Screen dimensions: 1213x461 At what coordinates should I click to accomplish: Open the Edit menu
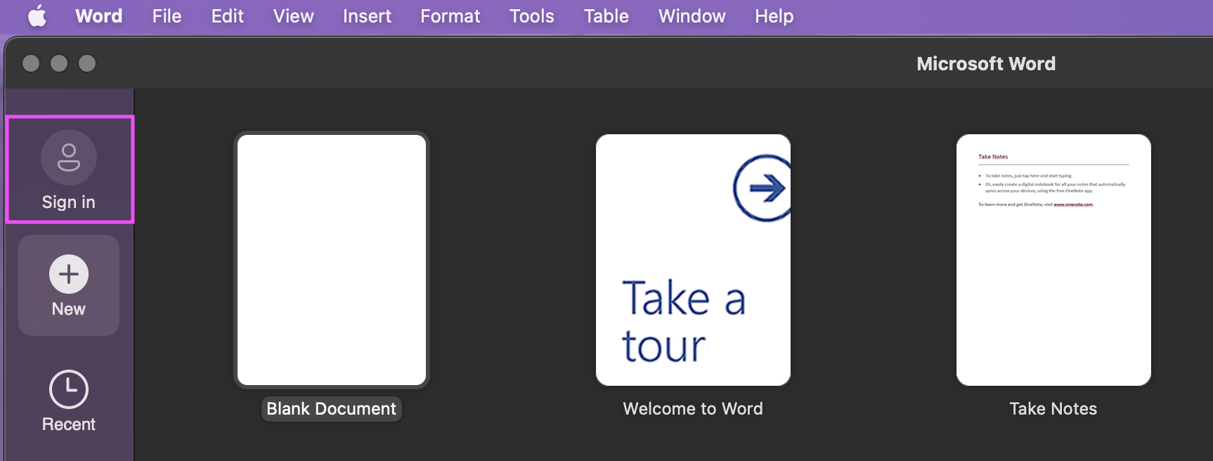click(x=227, y=15)
